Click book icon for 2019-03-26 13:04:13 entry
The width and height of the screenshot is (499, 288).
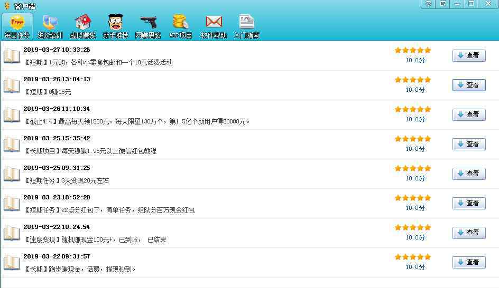coord(12,85)
